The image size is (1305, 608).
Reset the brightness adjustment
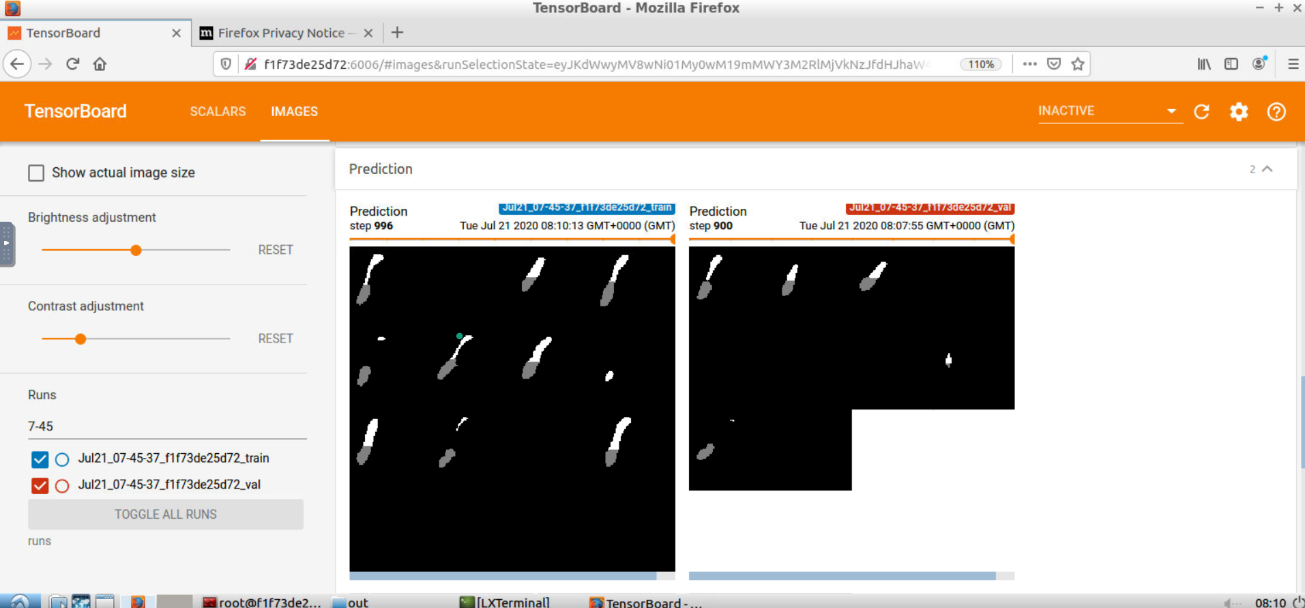coord(276,250)
